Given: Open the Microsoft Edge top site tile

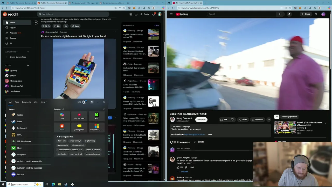Looking at the screenshot, I should tap(96, 127).
